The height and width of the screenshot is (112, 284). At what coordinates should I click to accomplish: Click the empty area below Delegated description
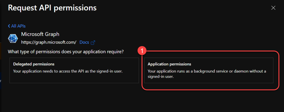click(x=74, y=78)
